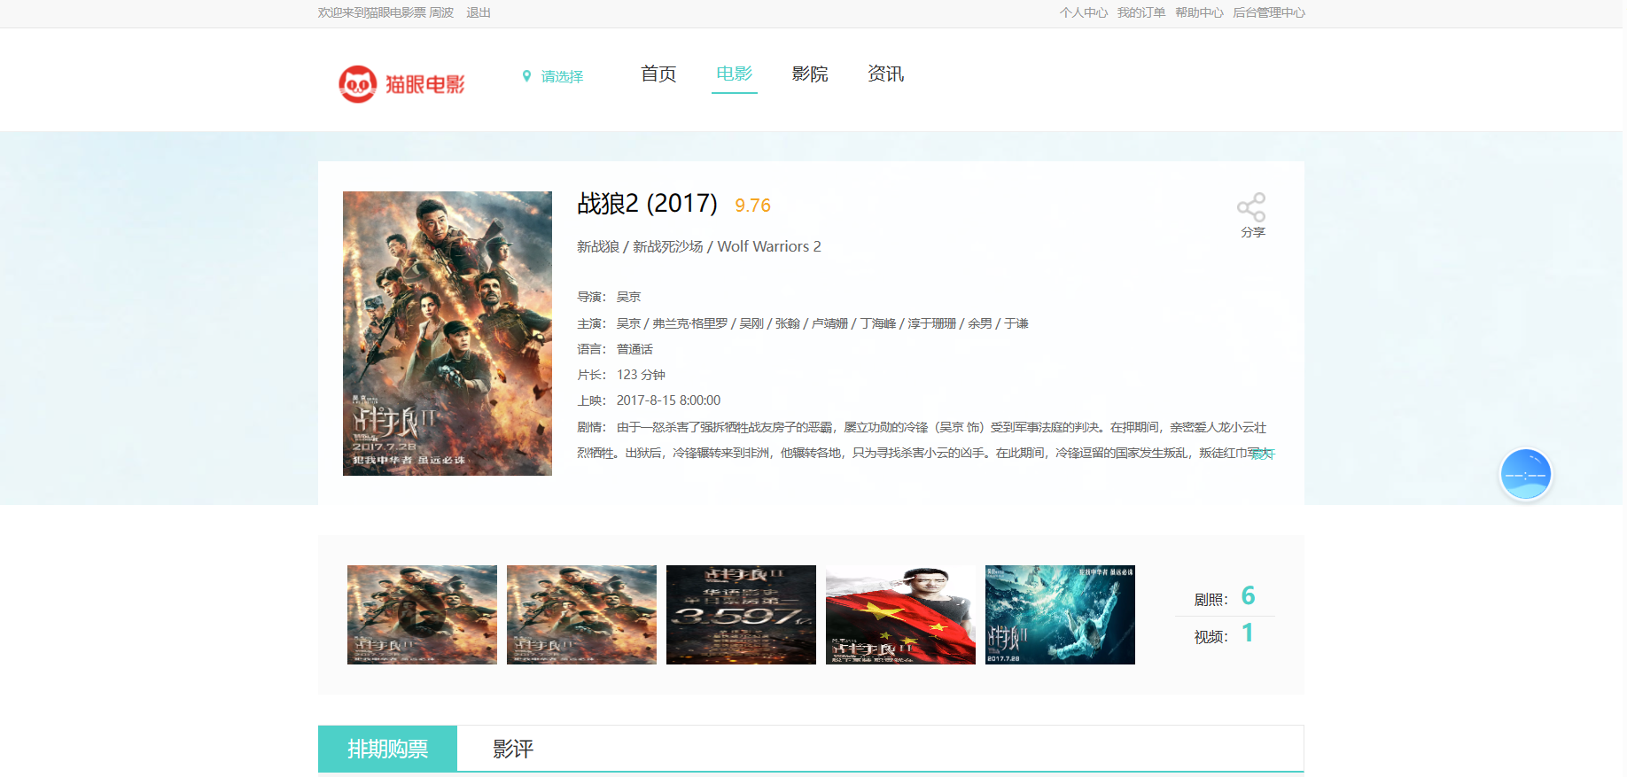The width and height of the screenshot is (1627, 777).
Task: Click the 主演 cast list row
Action: (x=803, y=323)
